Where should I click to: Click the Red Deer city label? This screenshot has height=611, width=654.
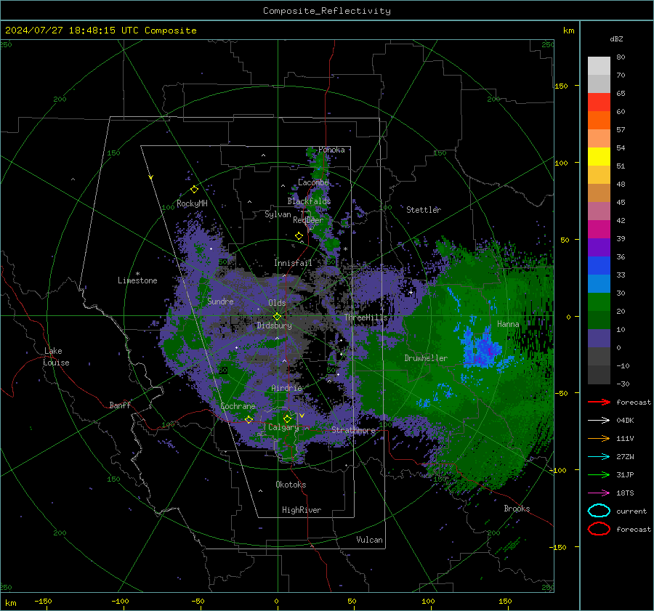point(308,220)
